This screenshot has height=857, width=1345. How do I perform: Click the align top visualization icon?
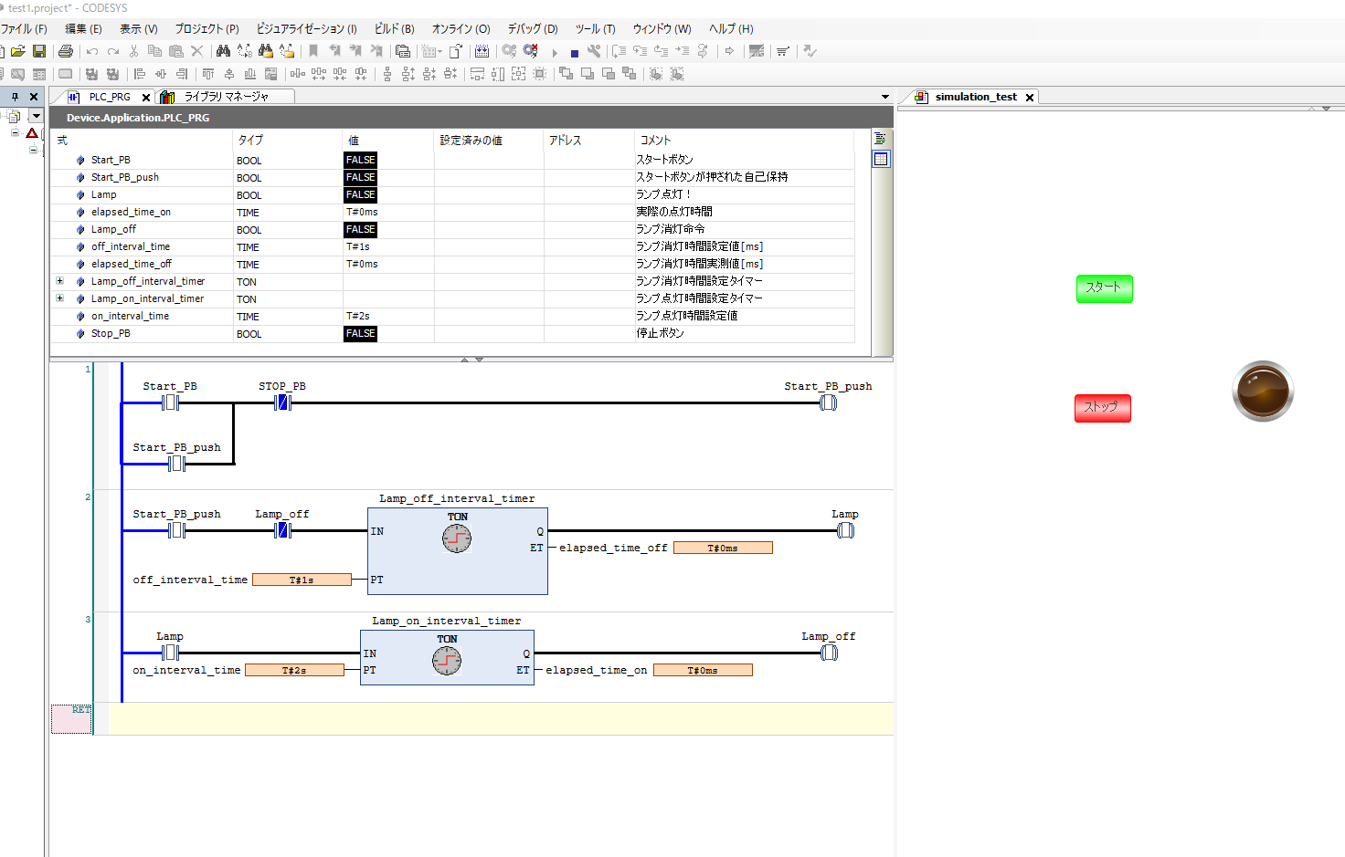(x=207, y=74)
